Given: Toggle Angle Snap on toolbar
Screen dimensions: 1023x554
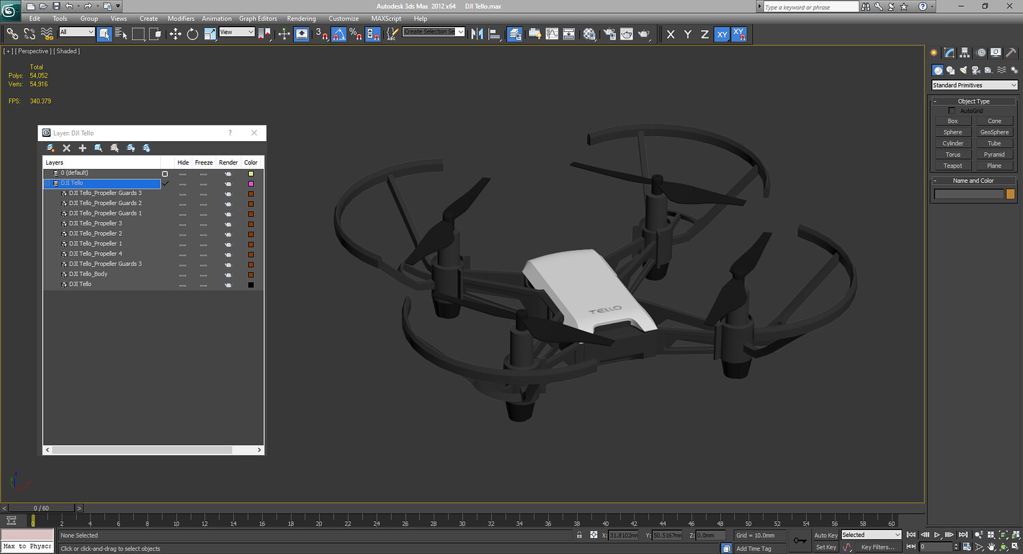Looking at the screenshot, I should coord(338,33).
